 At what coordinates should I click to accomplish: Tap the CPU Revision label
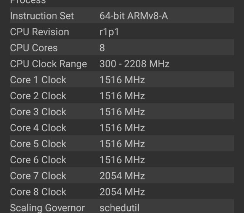coord(40,32)
